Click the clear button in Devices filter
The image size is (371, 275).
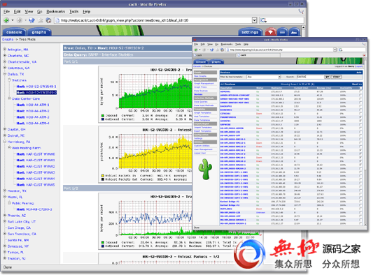point(336,77)
